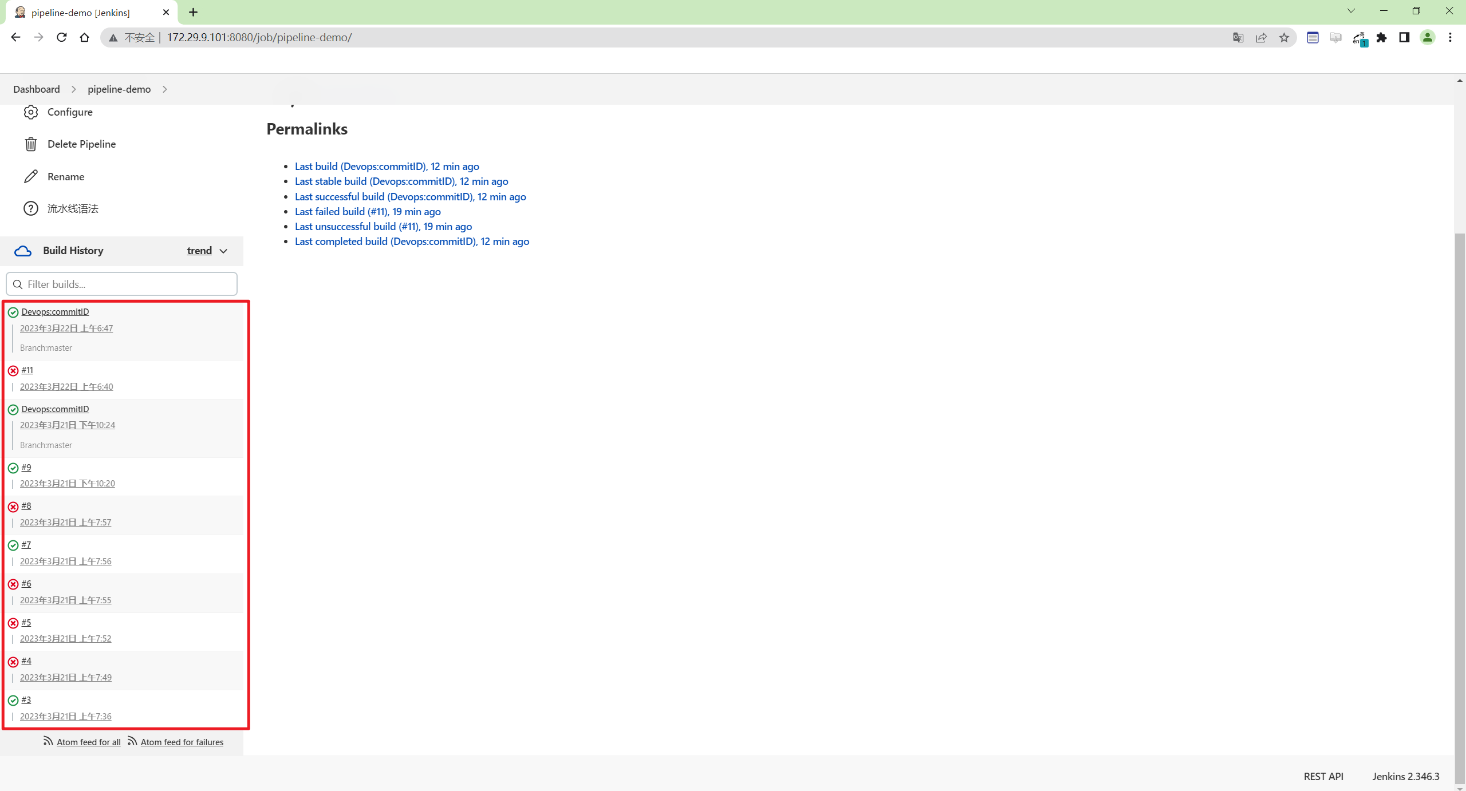
Task: Open the browser extensions puzzle icon
Action: click(x=1381, y=38)
